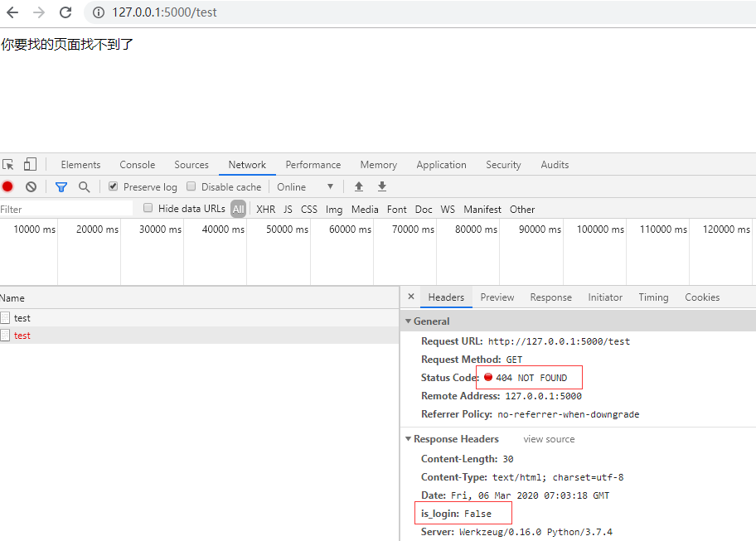Image resolution: width=756 pixels, height=541 pixels.
Task: Click the Referrer Policy value text
Action: point(569,414)
